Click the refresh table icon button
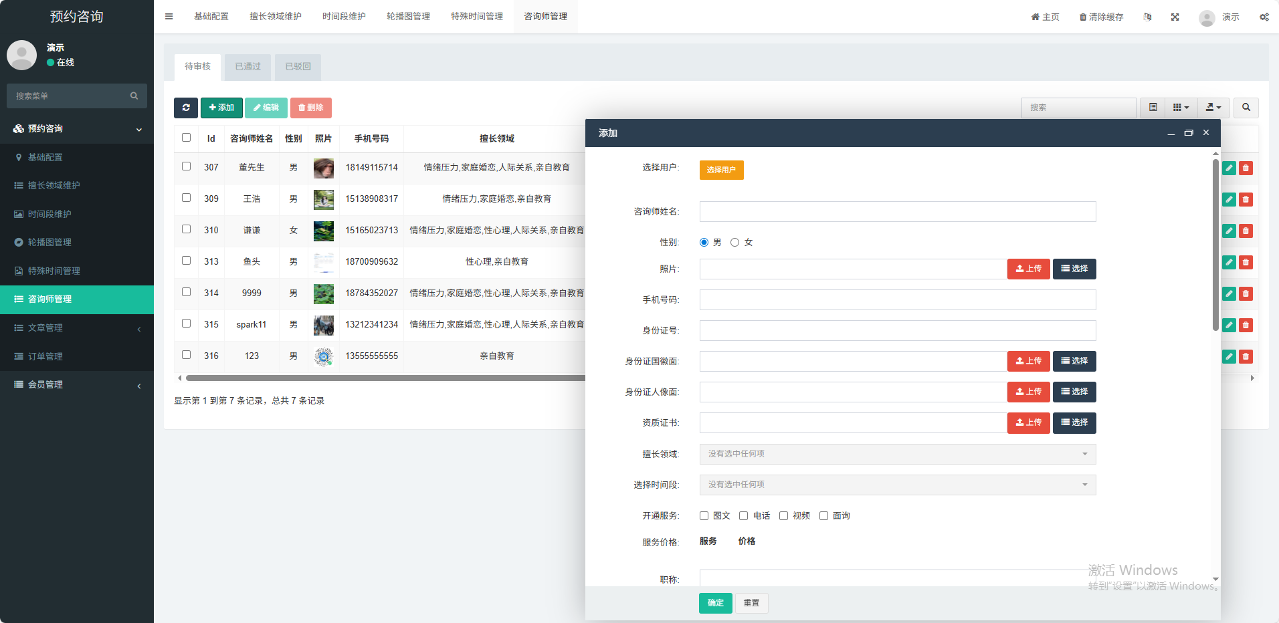Image resolution: width=1279 pixels, height=623 pixels. point(186,108)
